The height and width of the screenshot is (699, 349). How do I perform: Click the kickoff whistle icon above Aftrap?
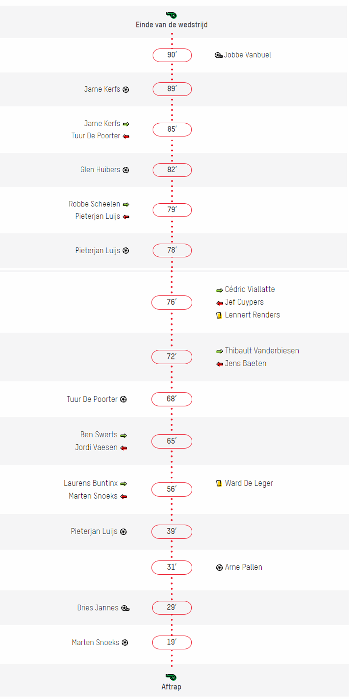171,677
